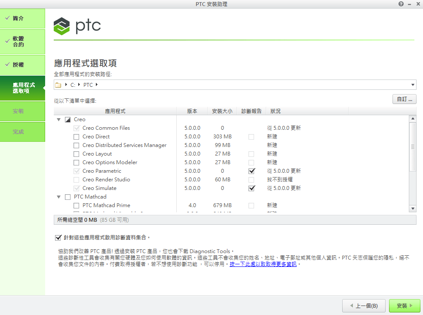Check the PTC Mathcad Prime checkbox
Image resolution: width=423 pixels, height=315 pixels.
(76, 205)
